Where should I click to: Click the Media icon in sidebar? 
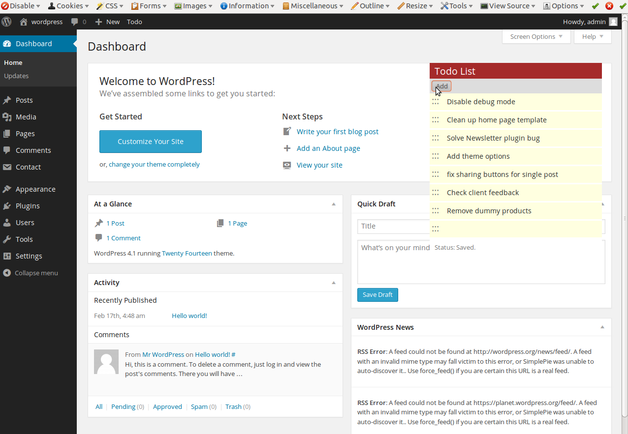(x=7, y=117)
